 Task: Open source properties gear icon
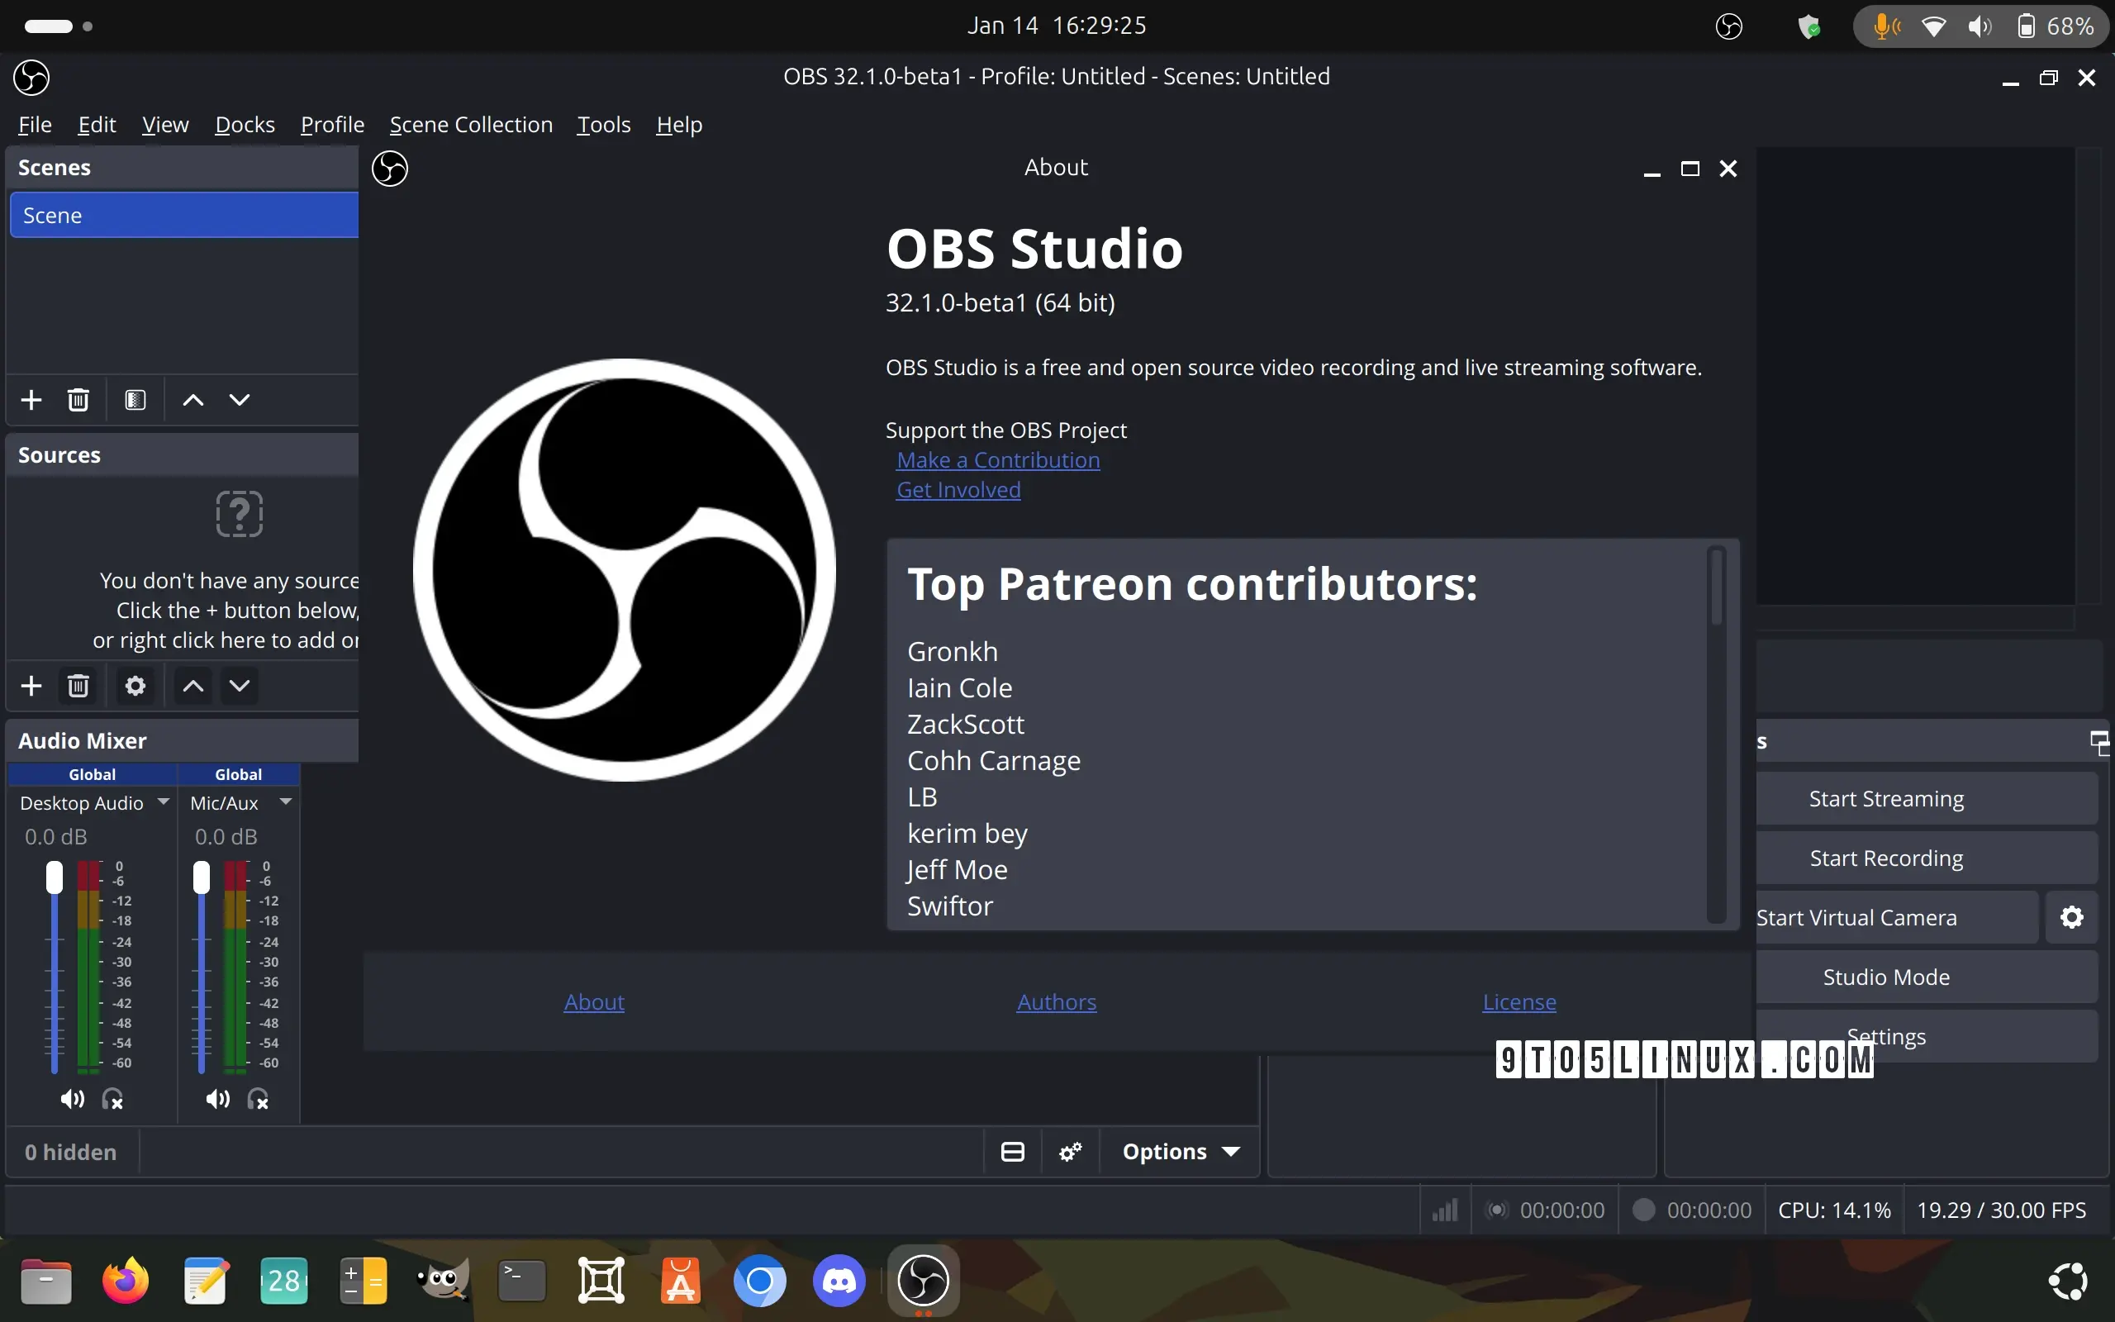coord(135,686)
